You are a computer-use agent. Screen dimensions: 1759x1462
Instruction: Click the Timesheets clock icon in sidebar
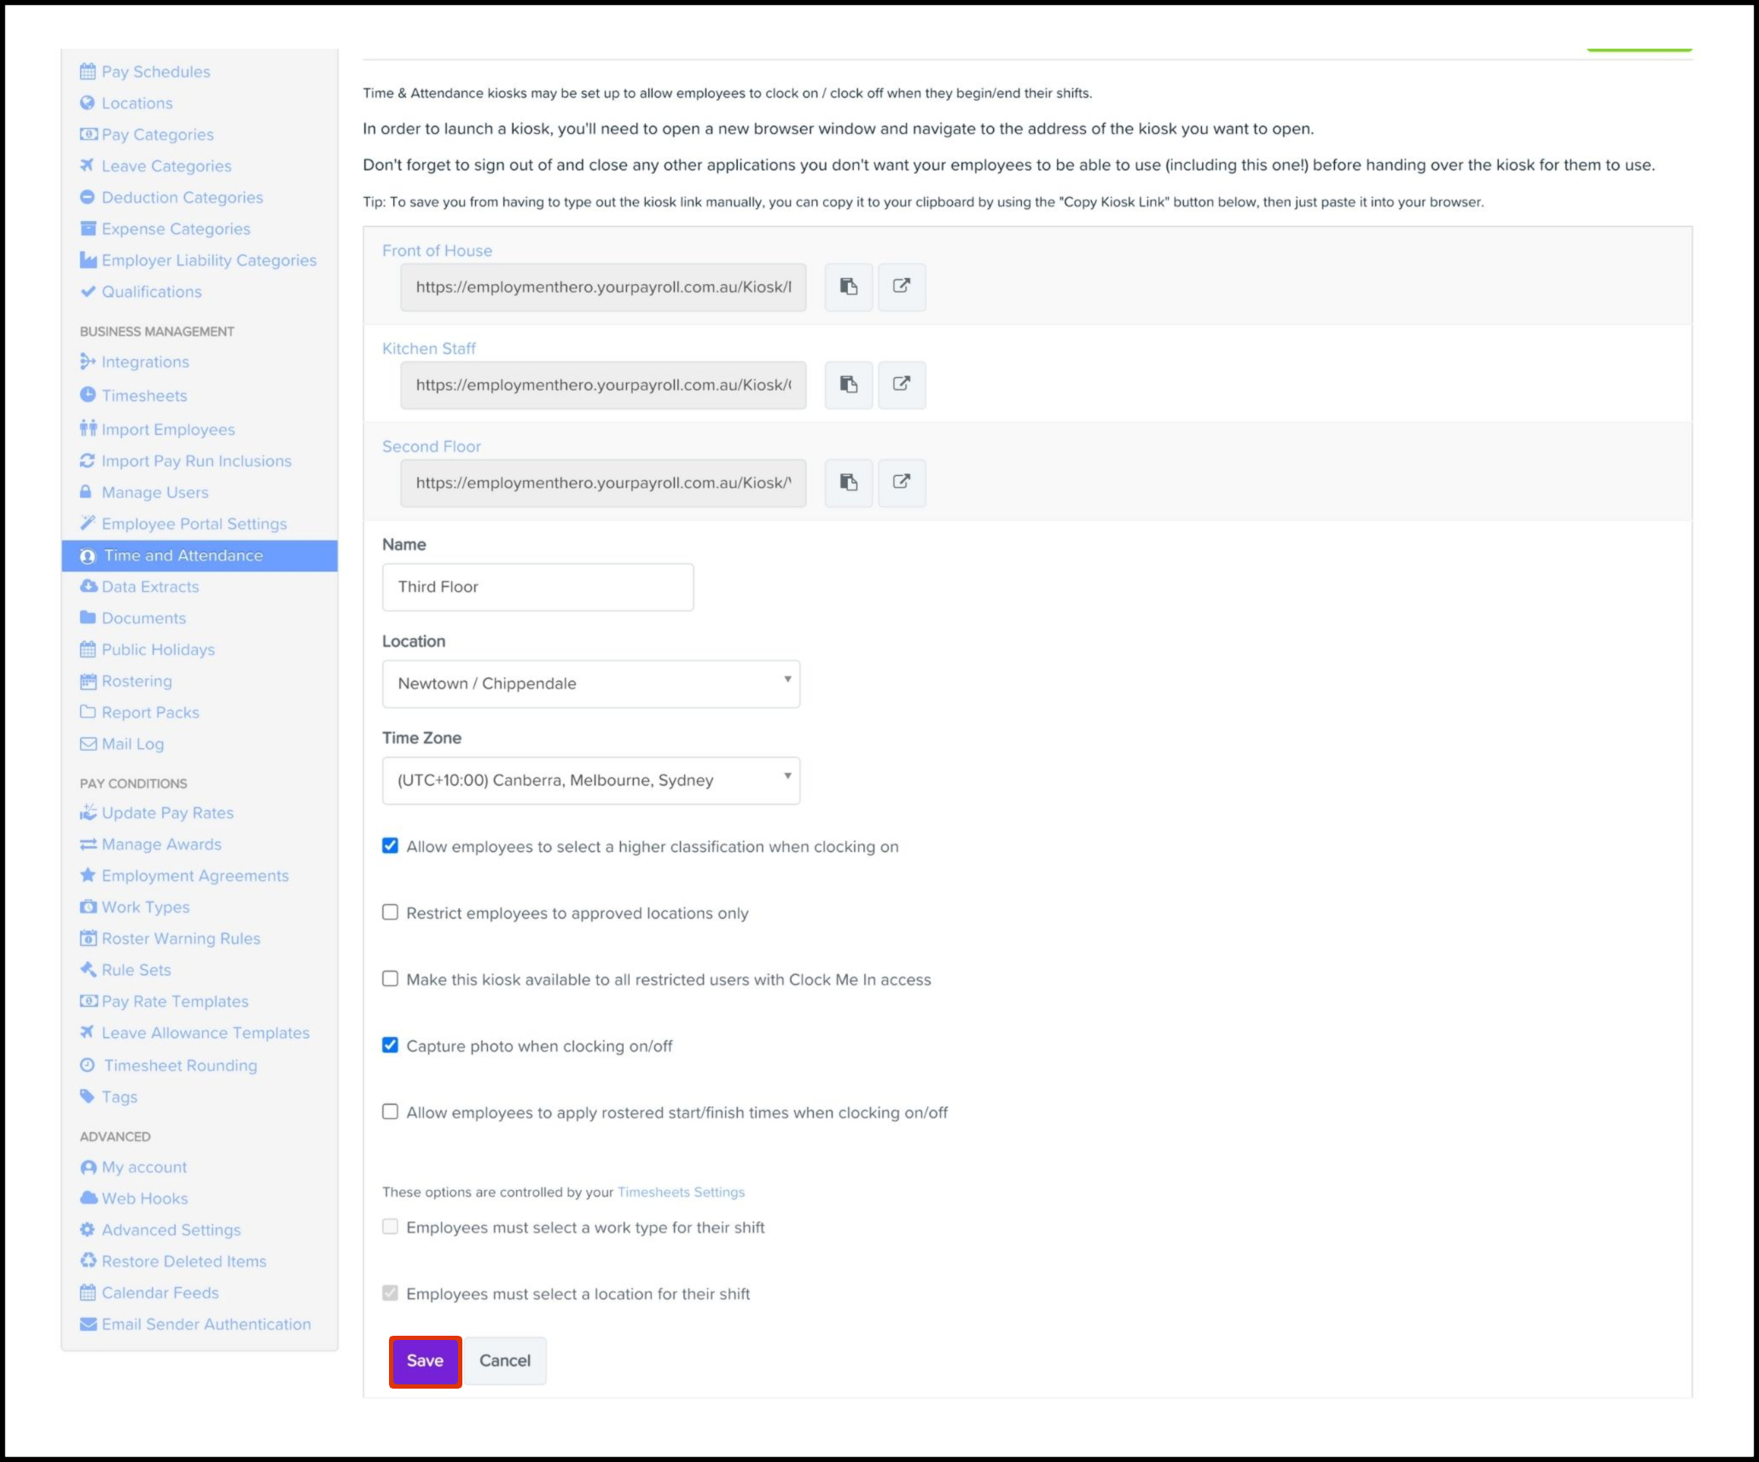[x=87, y=395]
